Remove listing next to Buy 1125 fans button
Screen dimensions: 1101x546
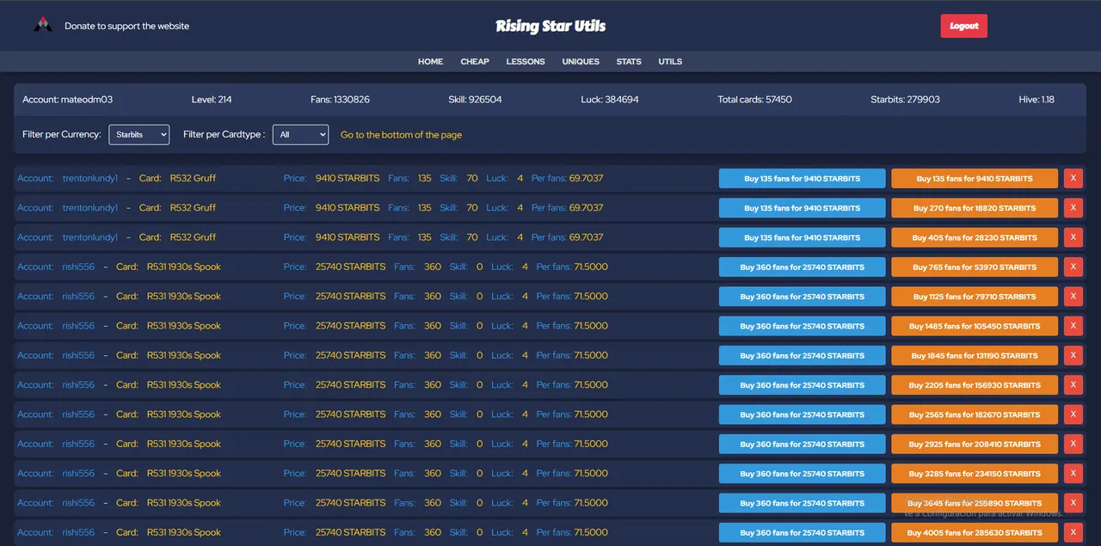click(x=1073, y=296)
